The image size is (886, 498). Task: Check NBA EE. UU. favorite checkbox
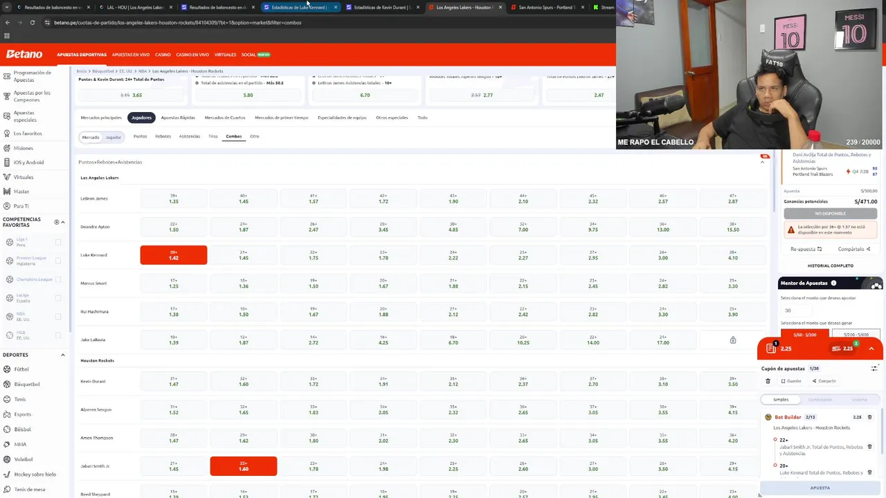[58, 316]
